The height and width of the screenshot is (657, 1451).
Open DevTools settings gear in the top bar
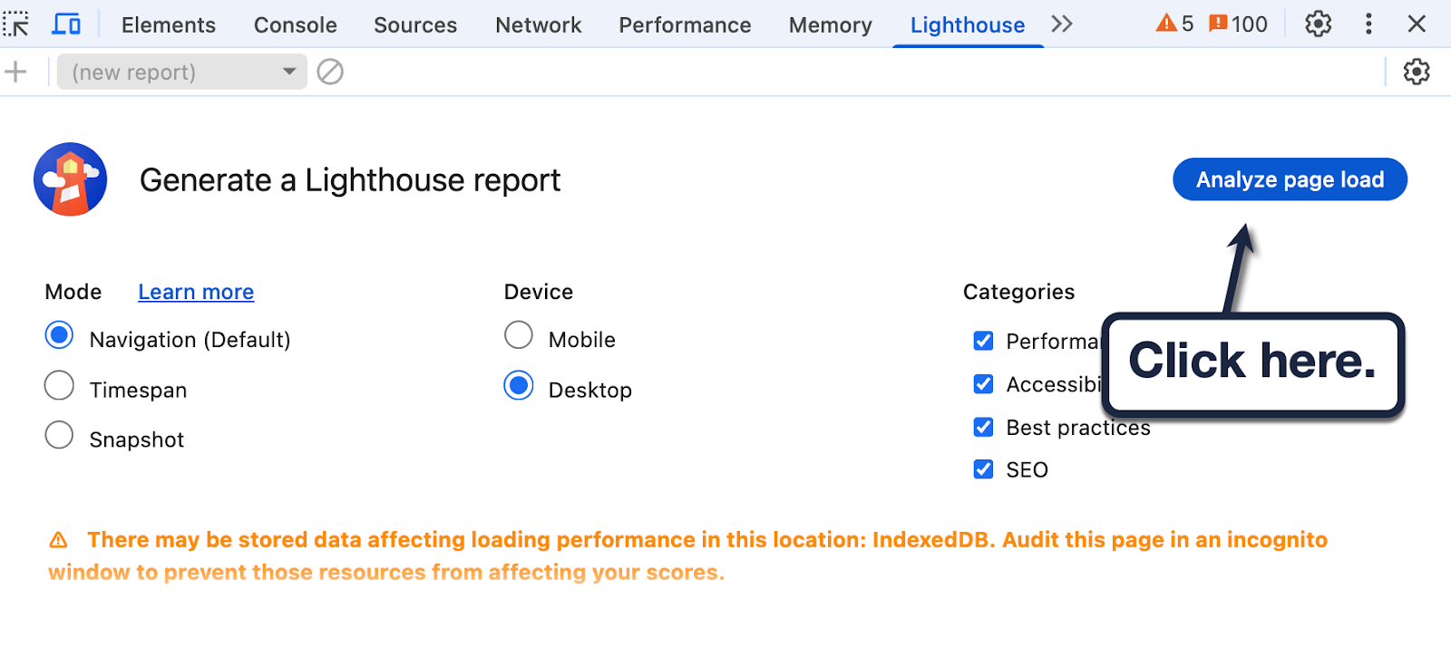point(1318,24)
